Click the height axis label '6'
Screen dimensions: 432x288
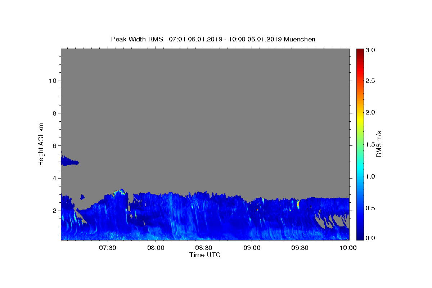coord(54,146)
